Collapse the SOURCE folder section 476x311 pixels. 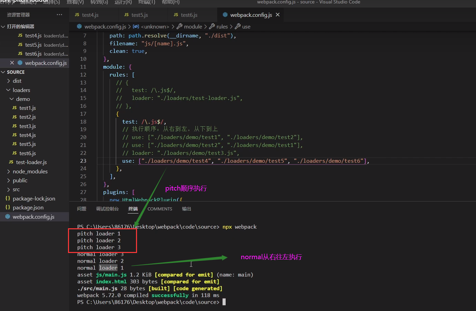click(3, 72)
